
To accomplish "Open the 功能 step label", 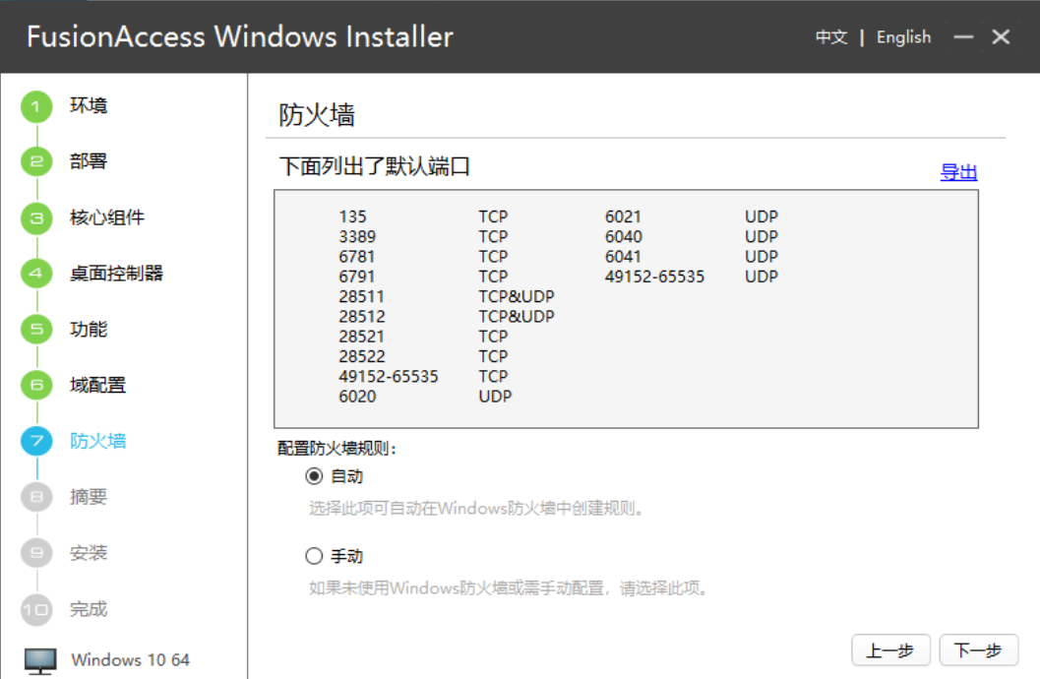I will click(89, 329).
